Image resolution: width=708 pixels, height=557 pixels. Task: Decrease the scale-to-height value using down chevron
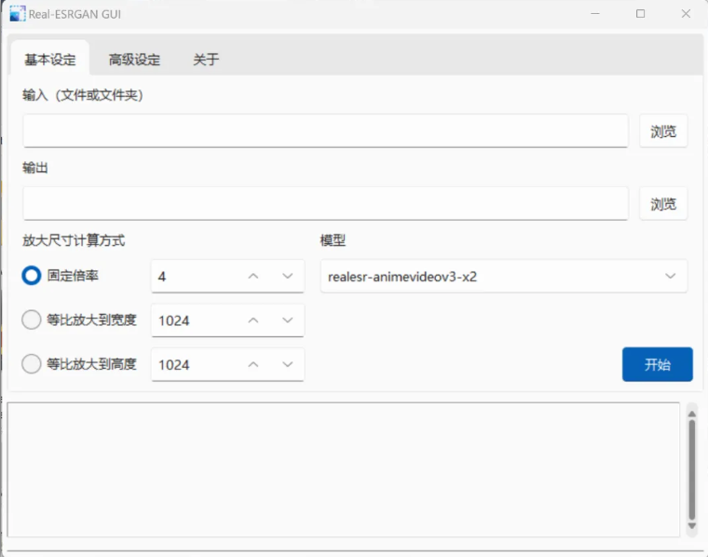[287, 365]
